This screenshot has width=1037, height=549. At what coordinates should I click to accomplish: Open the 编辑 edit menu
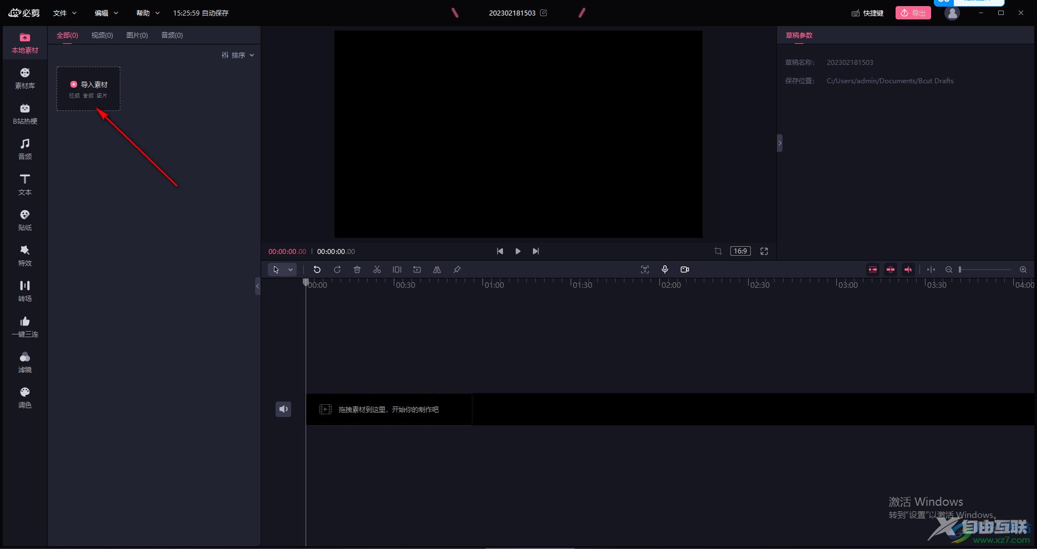tap(106, 13)
